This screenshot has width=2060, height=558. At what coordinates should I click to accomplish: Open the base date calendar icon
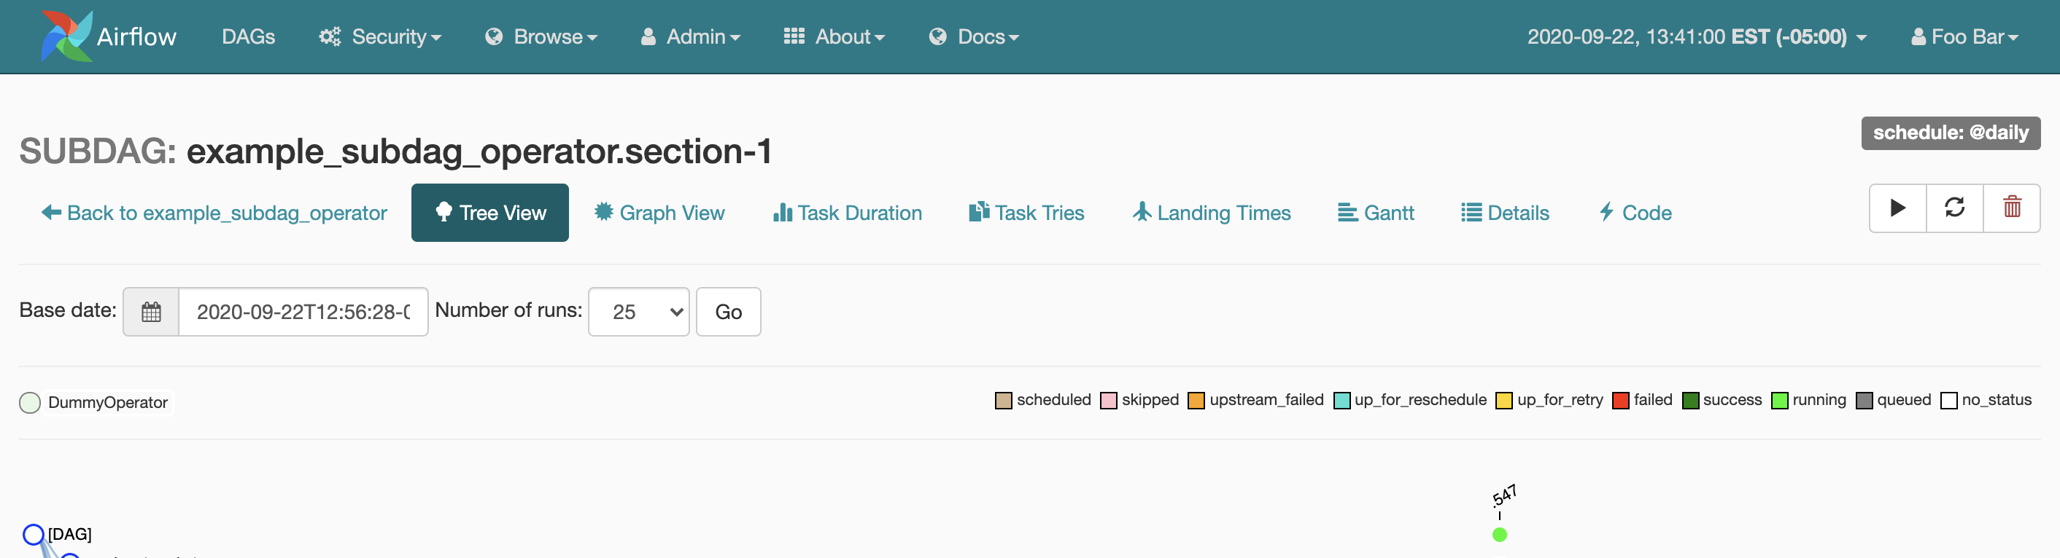click(x=151, y=311)
